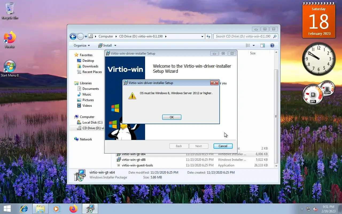Change the view with the view icon
The image size is (342, 214).
[248, 45]
